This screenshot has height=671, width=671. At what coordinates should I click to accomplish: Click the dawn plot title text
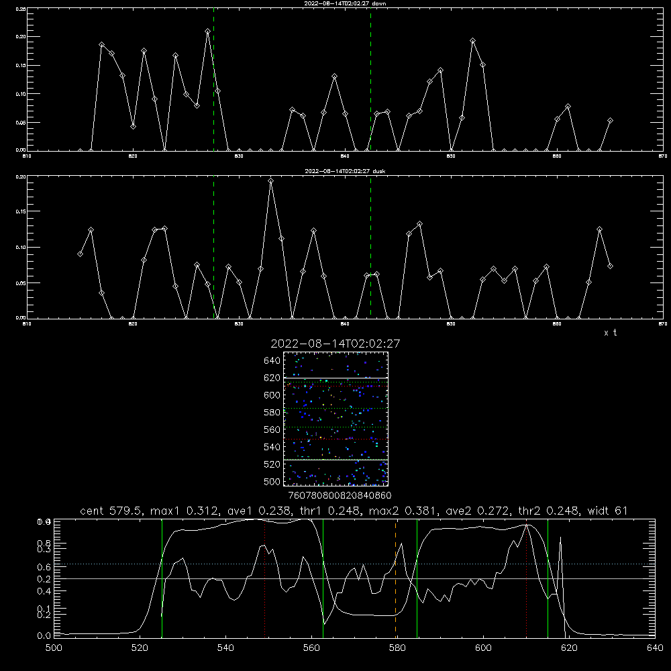tap(345, 3)
